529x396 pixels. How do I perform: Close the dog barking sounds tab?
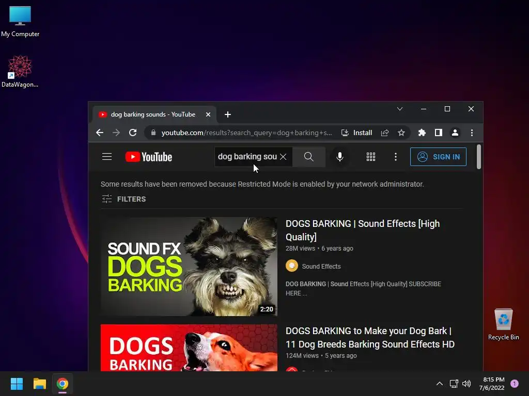(x=208, y=114)
